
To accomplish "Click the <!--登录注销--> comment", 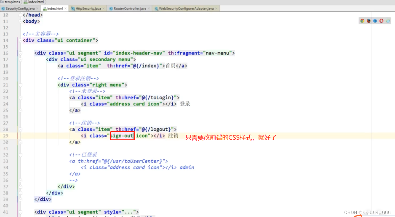I will pos(79,78).
